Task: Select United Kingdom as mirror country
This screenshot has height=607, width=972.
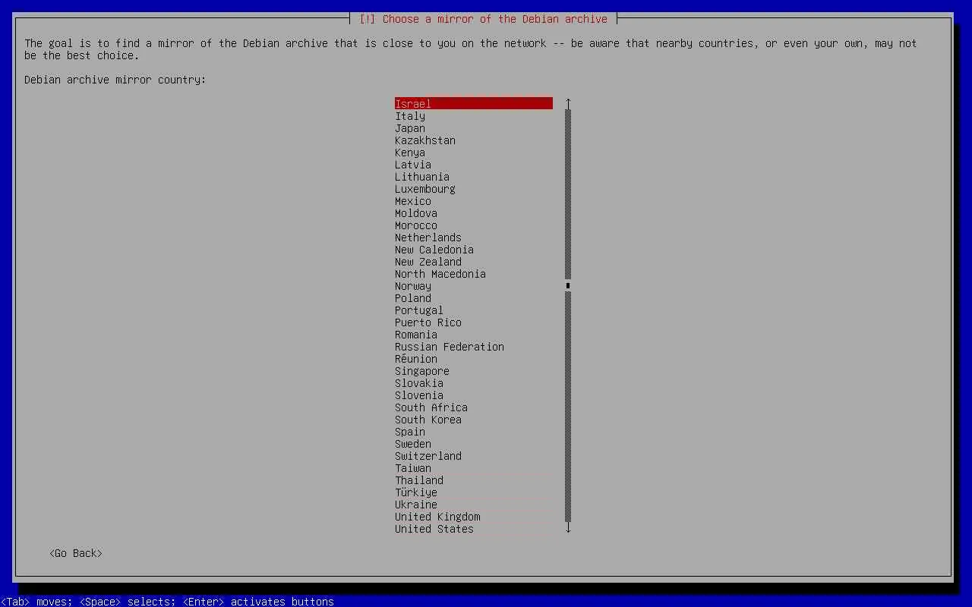Action: click(x=474, y=516)
